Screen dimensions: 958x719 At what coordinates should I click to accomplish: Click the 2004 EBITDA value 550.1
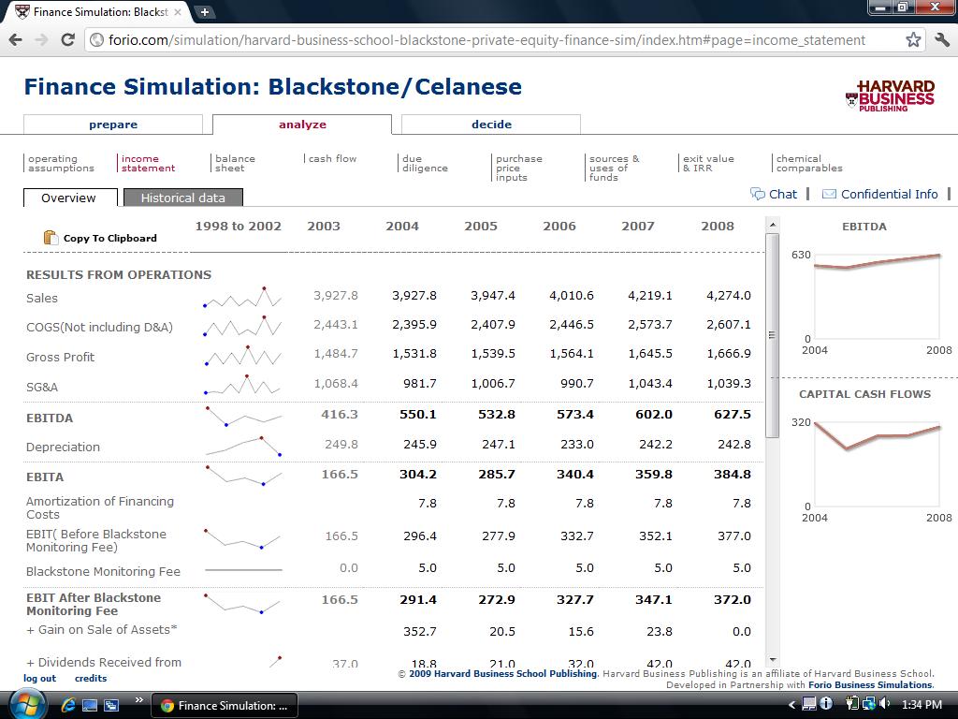pos(418,415)
